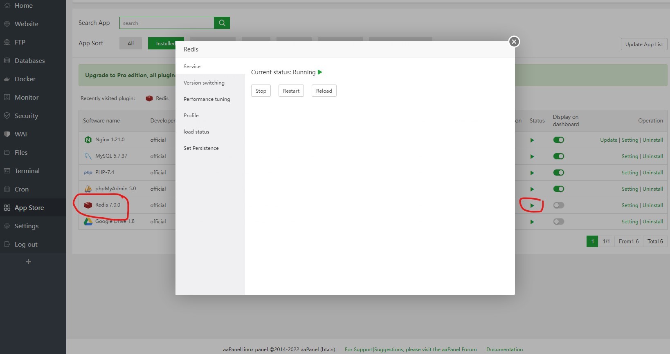
Task: Click the Security shield icon
Action: (x=7, y=116)
